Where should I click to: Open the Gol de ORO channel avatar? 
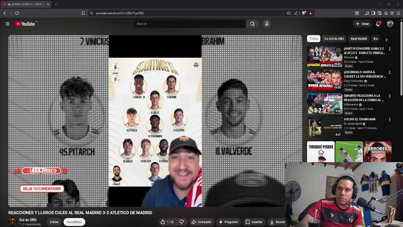13,222
